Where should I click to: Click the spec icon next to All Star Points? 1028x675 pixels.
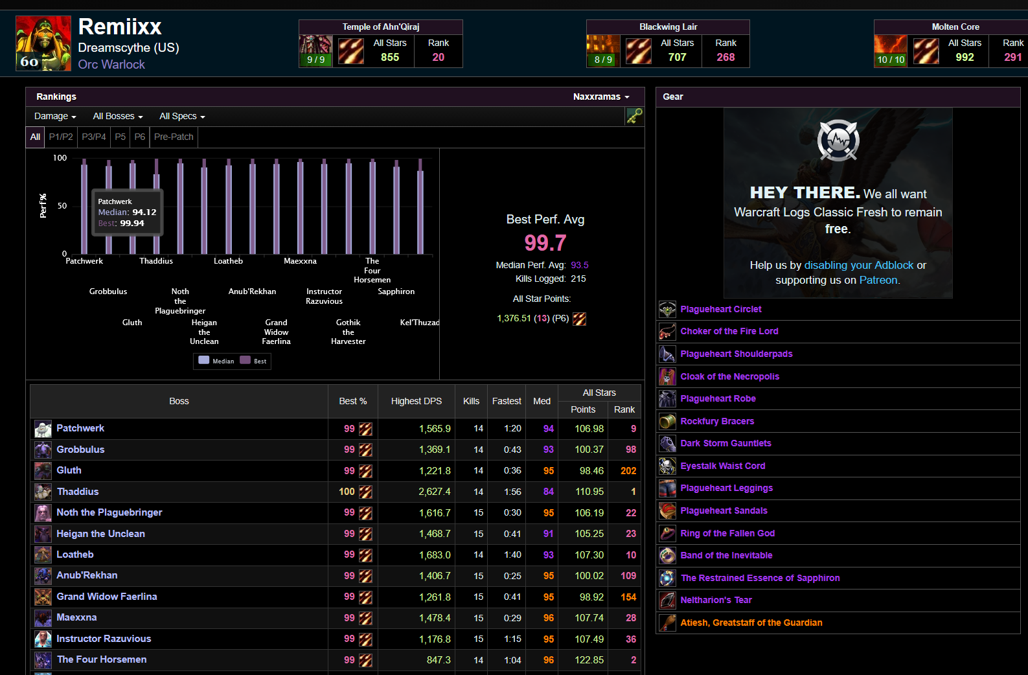pyautogui.click(x=579, y=319)
